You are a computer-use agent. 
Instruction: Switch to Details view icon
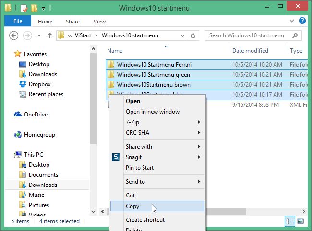click(290, 221)
